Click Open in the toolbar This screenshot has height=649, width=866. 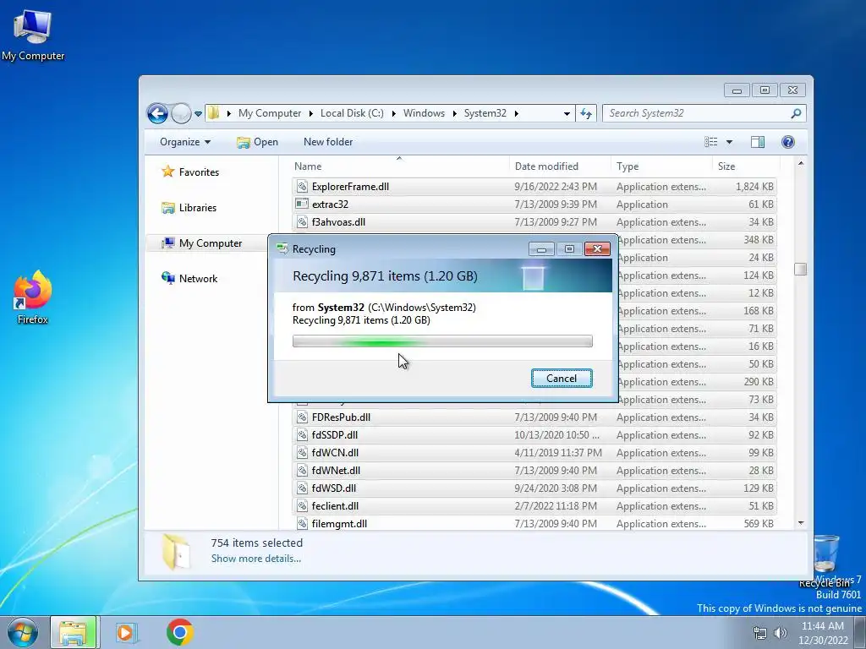(x=257, y=142)
